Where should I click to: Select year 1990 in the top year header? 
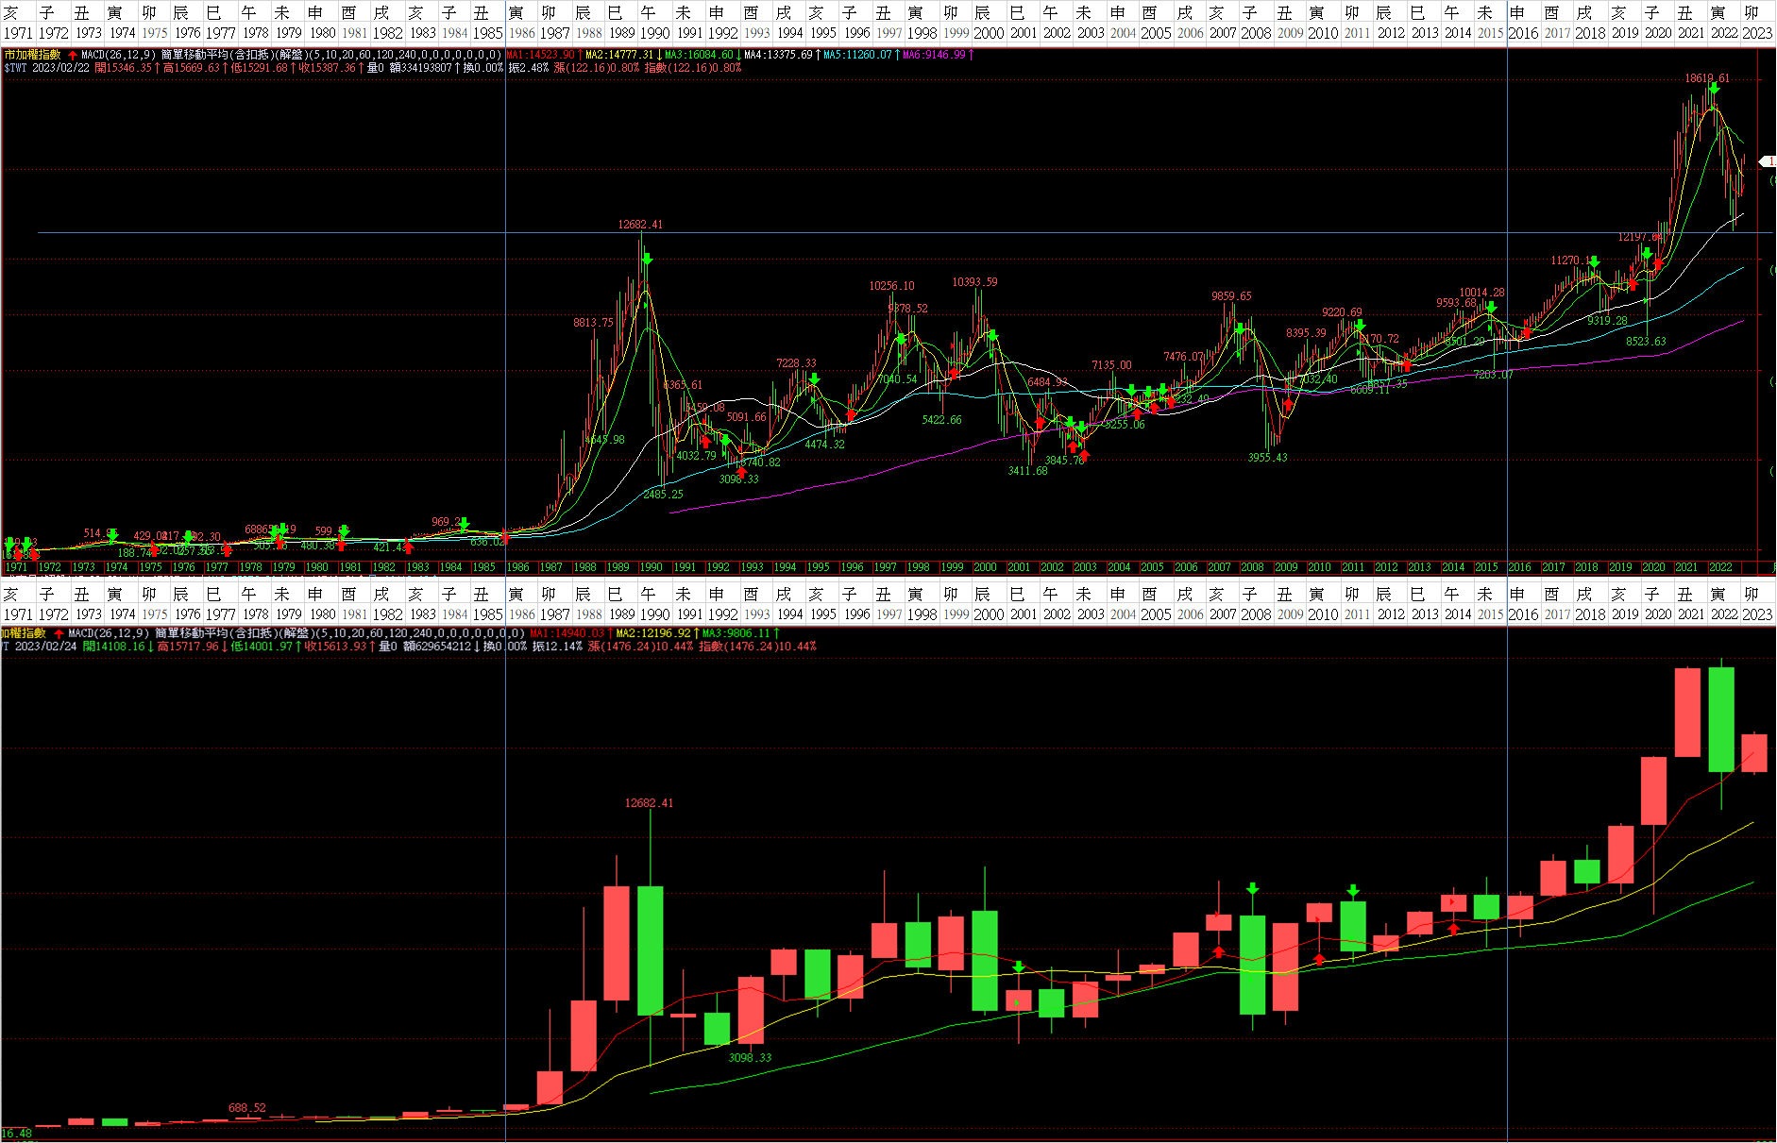[653, 33]
